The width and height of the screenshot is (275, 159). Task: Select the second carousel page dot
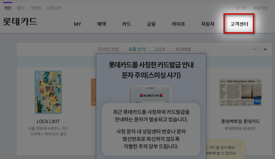pyautogui.click(x=255, y=49)
